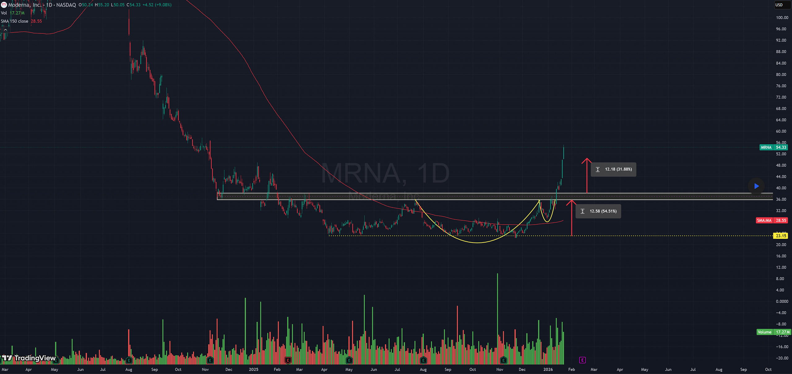Screen dimensions: 792x374
Task: Click the open value O50.24 in the header
Action: coord(86,5)
